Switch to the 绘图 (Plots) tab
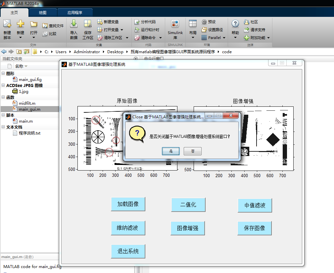The height and width of the screenshot is (273, 334). click(43, 13)
